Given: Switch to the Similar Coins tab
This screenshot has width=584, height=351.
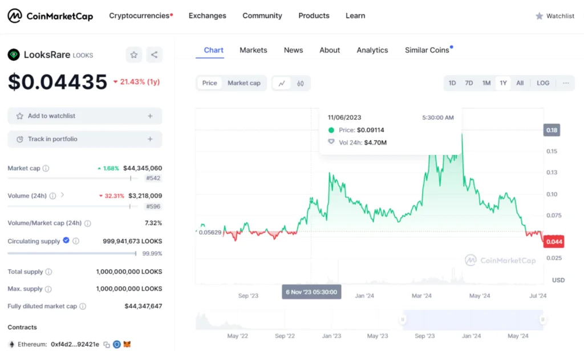Looking at the screenshot, I should tap(427, 50).
